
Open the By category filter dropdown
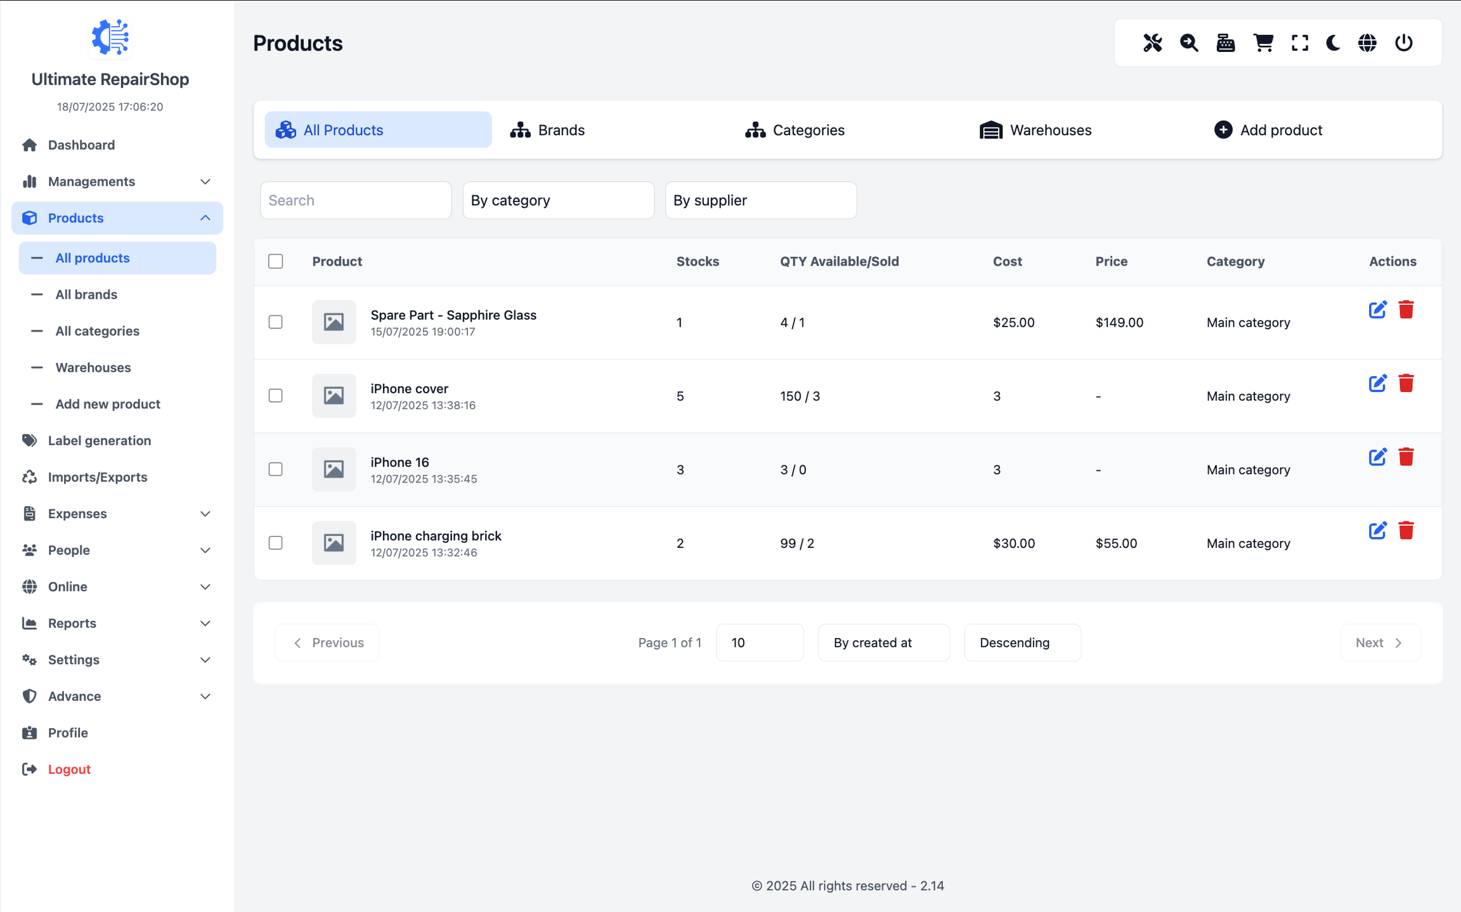(x=558, y=200)
